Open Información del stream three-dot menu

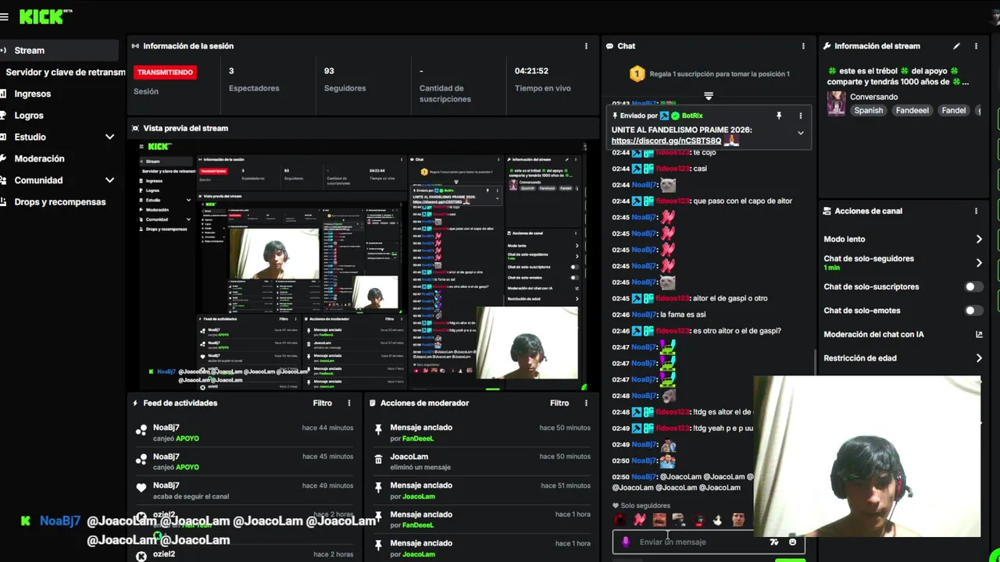[976, 46]
